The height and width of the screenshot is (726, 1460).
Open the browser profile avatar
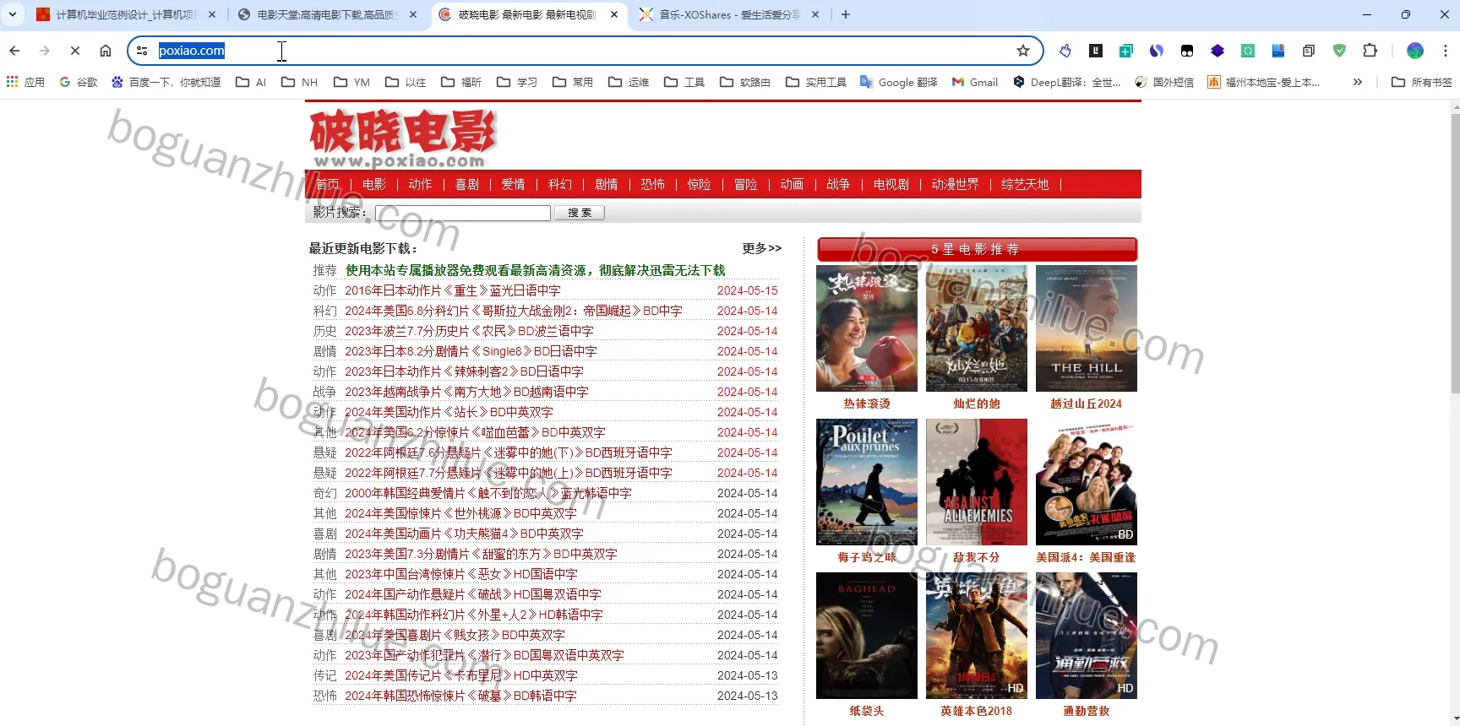tap(1415, 51)
